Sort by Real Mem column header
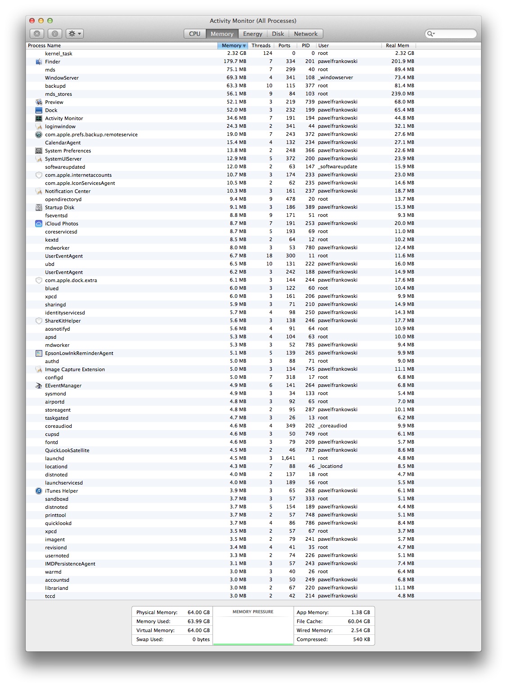 (398, 45)
